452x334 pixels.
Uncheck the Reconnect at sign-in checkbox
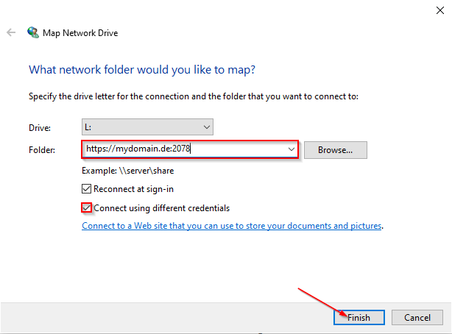pyautogui.click(x=86, y=189)
